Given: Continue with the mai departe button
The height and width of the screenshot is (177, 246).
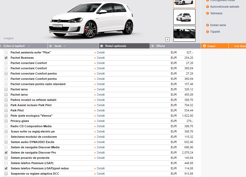Looking at the screenshot, I should (237, 46).
